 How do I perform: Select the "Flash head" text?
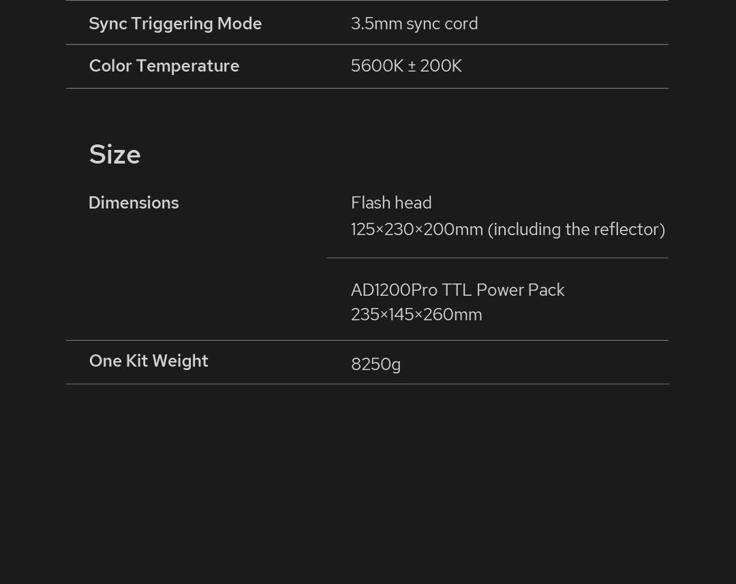pyautogui.click(x=391, y=203)
